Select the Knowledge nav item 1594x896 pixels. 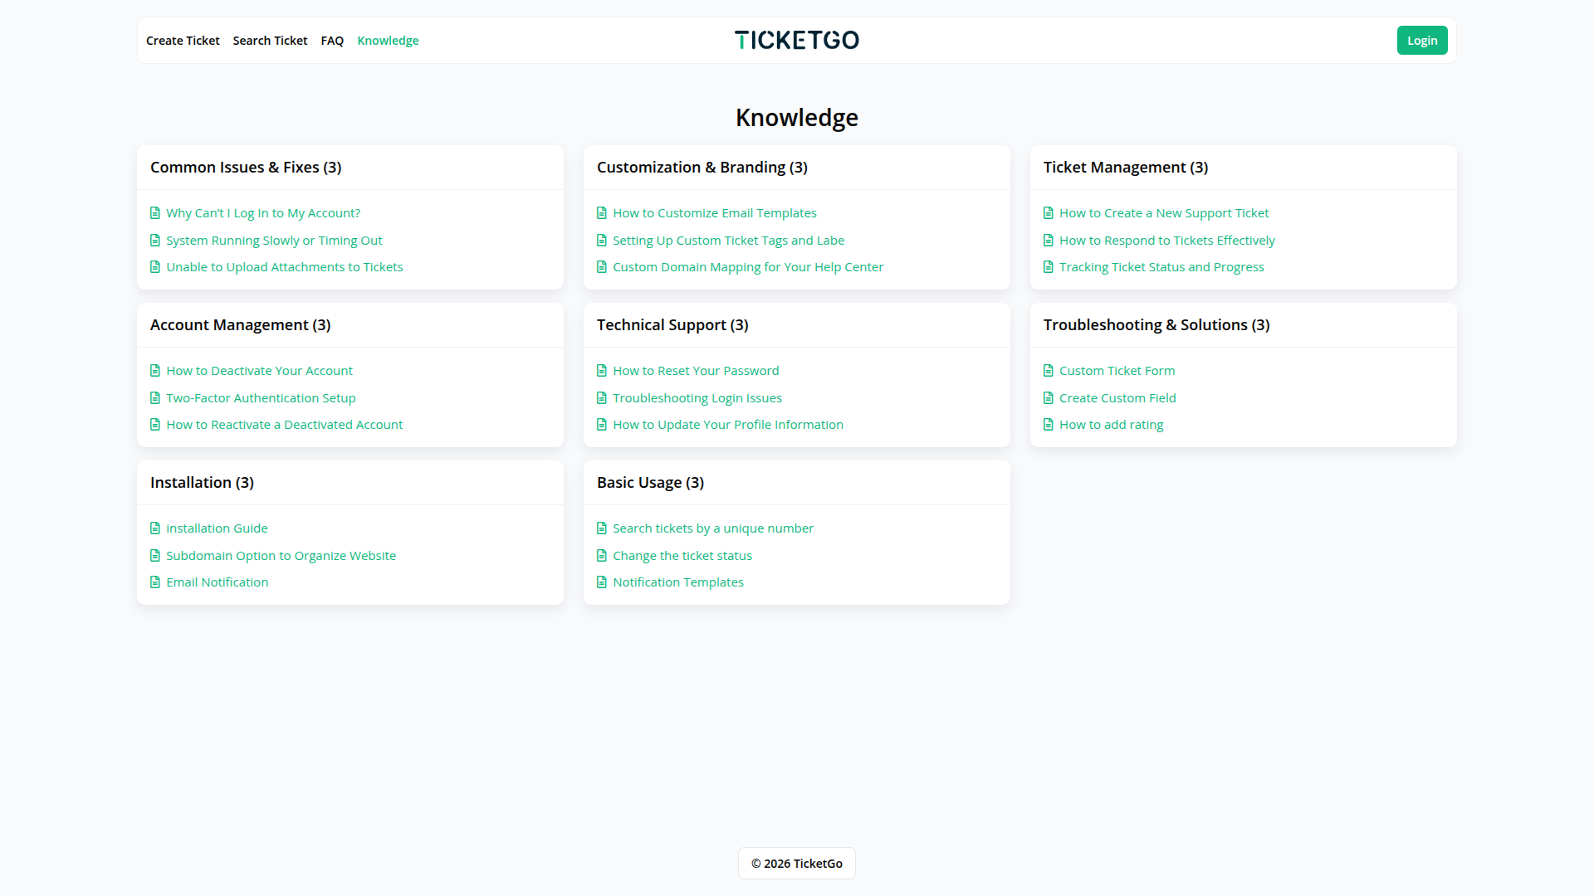(388, 41)
